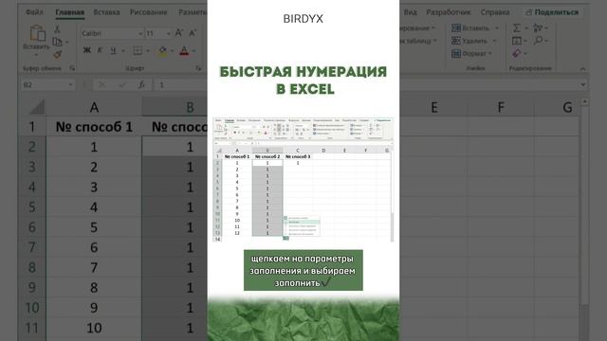Switch to the Справка tab
The width and height of the screenshot is (607, 341).
point(495,12)
